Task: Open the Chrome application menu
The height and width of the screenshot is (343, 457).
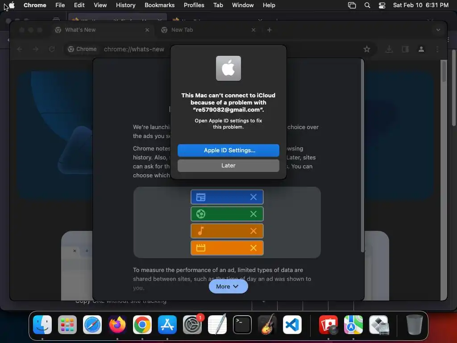Action: (x=35, y=5)
